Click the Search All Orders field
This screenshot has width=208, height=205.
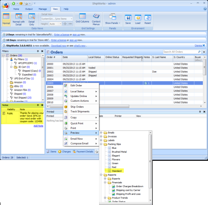pyautogui.click(x=180, y=52)
